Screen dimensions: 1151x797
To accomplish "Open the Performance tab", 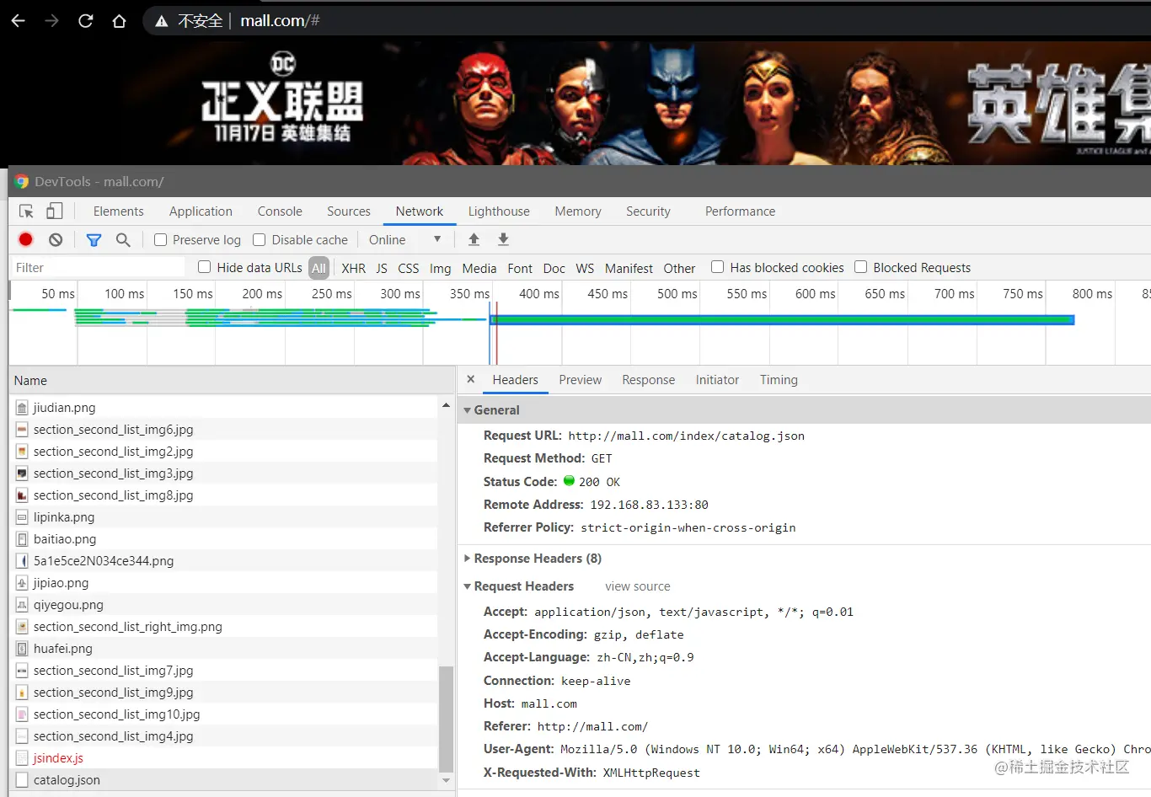I will pos(740,211).
